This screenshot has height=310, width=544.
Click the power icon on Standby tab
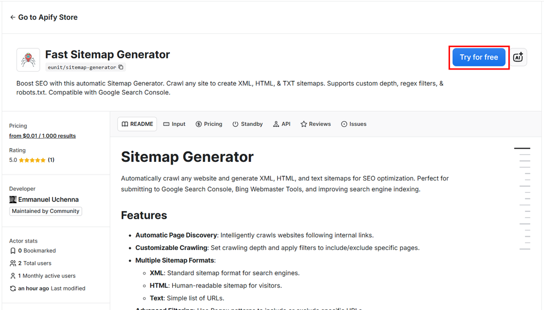click(235, 124)
